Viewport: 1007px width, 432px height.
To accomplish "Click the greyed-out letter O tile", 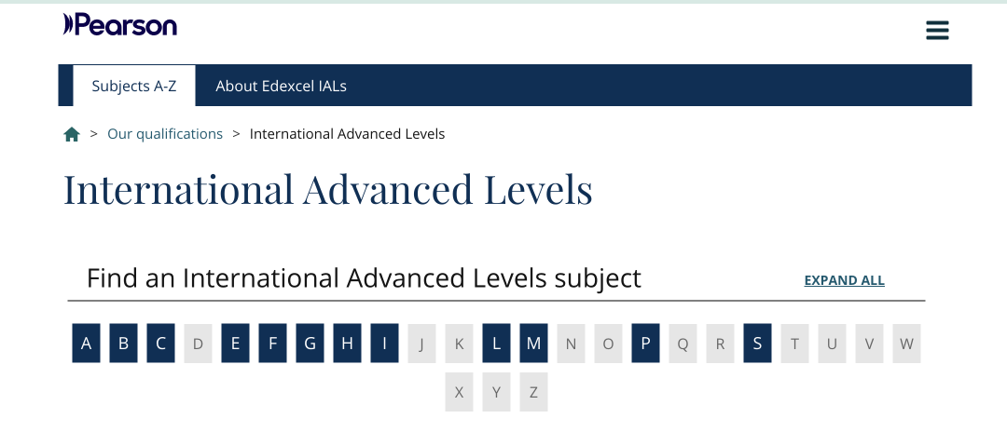I will coord(608,343).
